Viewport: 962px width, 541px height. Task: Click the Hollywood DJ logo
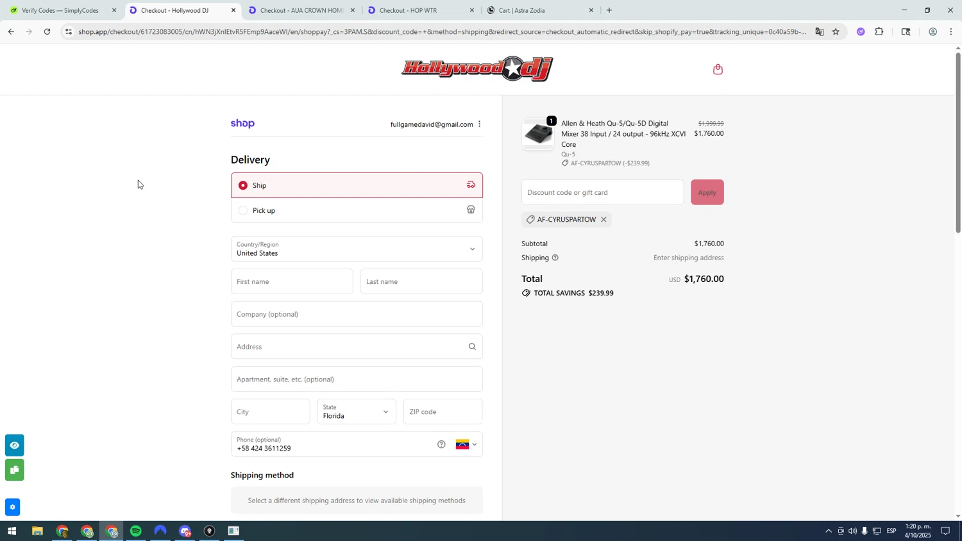[x=477, y=69]
